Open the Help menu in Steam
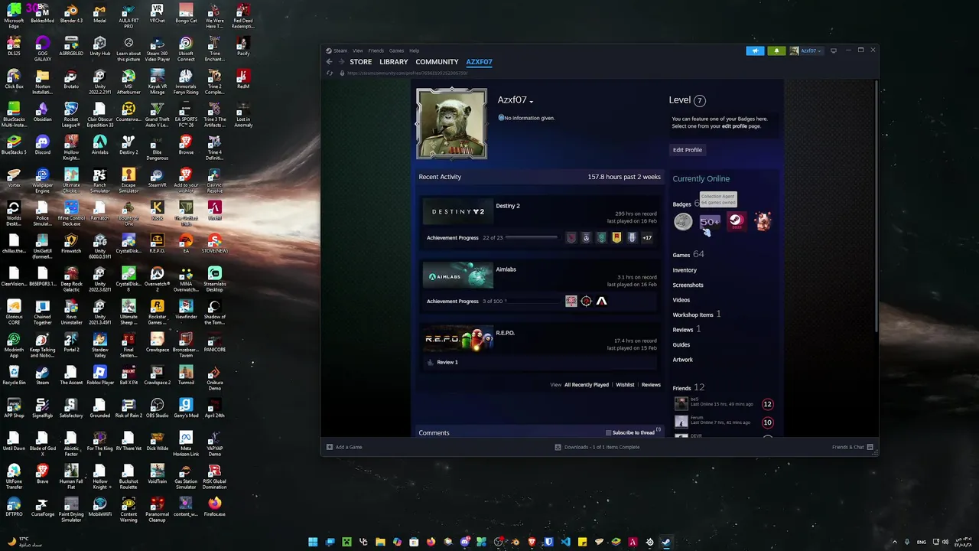The image size is (979, 551). [414, 51]
